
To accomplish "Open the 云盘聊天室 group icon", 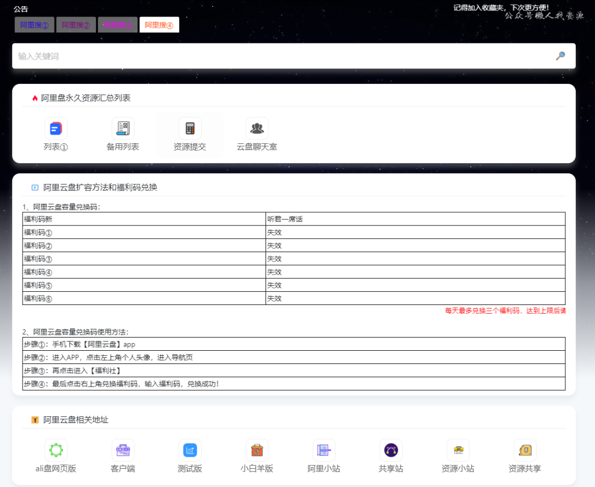I will [257, 129].
